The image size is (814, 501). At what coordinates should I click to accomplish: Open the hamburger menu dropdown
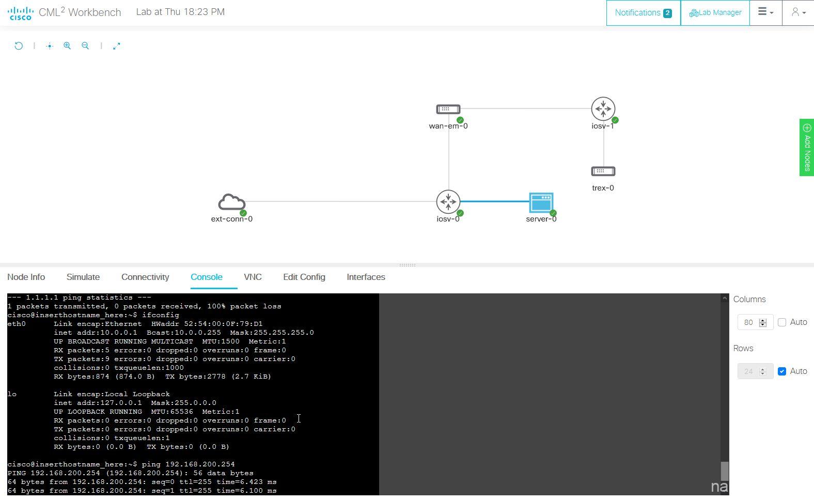click(x=765, y=12)
